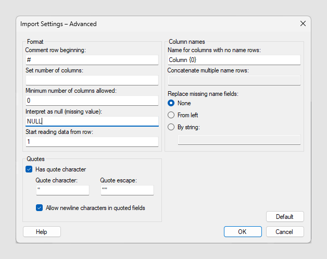Click the Interpret as null field

click(x=92, y=121)
